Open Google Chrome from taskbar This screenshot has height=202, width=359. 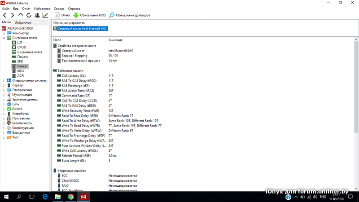[x=70, y=197]
